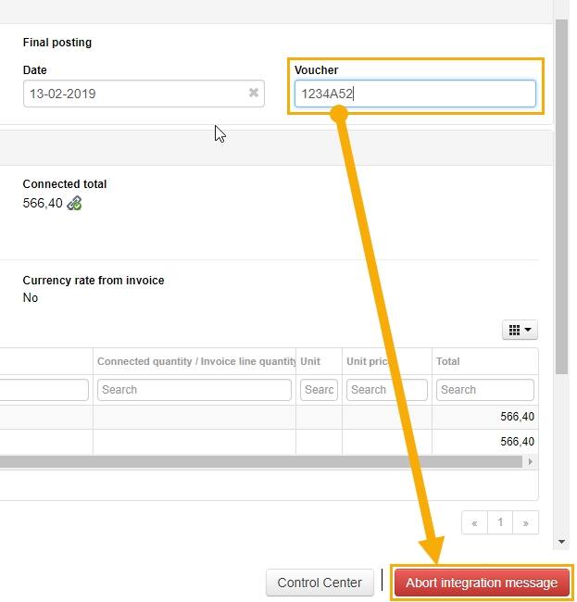Click the Final posting heading
The height and width of the screenshot is (602, 577).
point(57,43)
